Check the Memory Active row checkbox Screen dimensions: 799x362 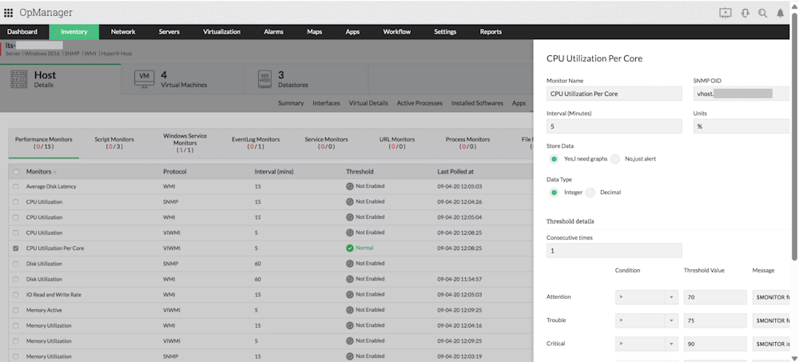coord(16,310)
